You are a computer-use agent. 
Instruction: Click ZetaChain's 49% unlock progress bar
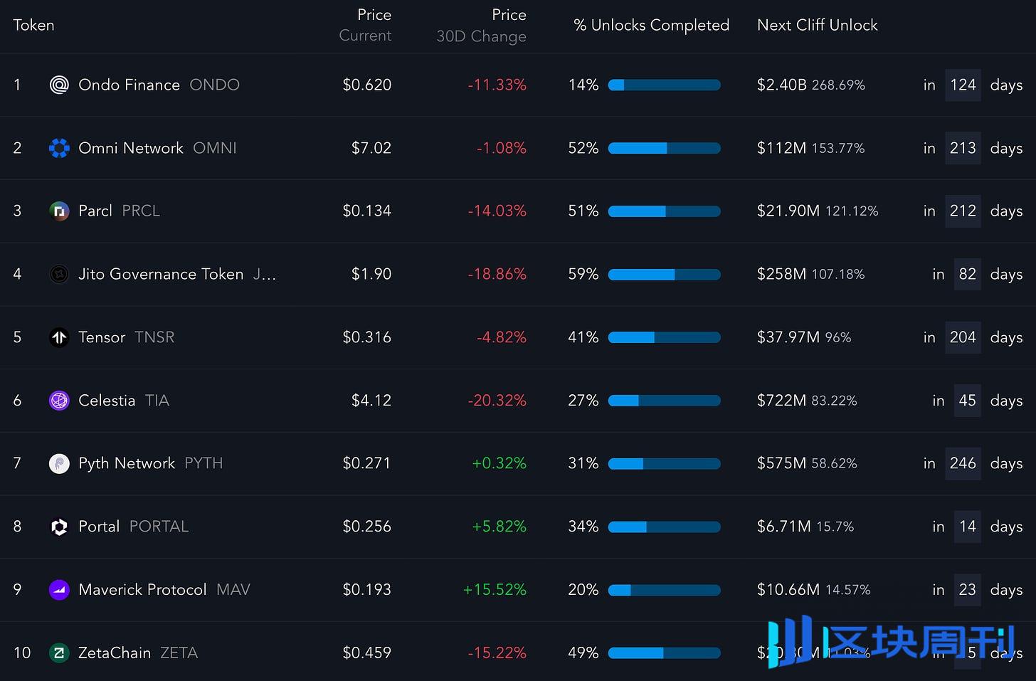pos(665,653)
